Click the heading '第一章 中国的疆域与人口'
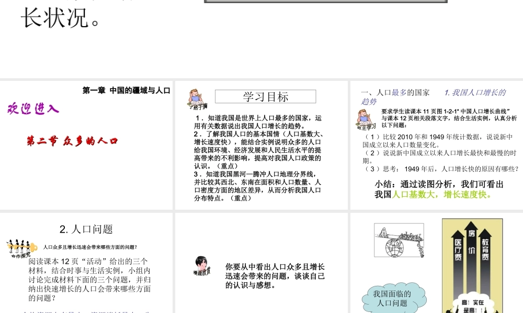Image resolution: width=523 pixels, height=313 pixels. click(127, 90)
